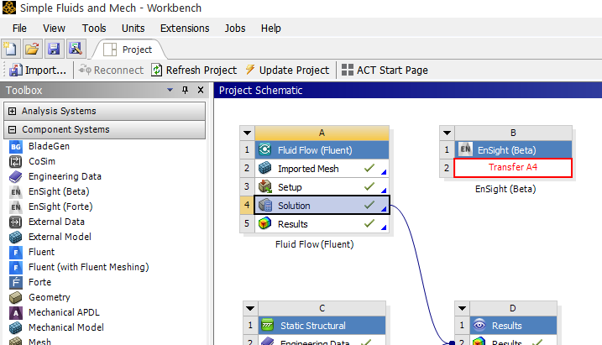Select the Static Structural title cell

point(322,326)
